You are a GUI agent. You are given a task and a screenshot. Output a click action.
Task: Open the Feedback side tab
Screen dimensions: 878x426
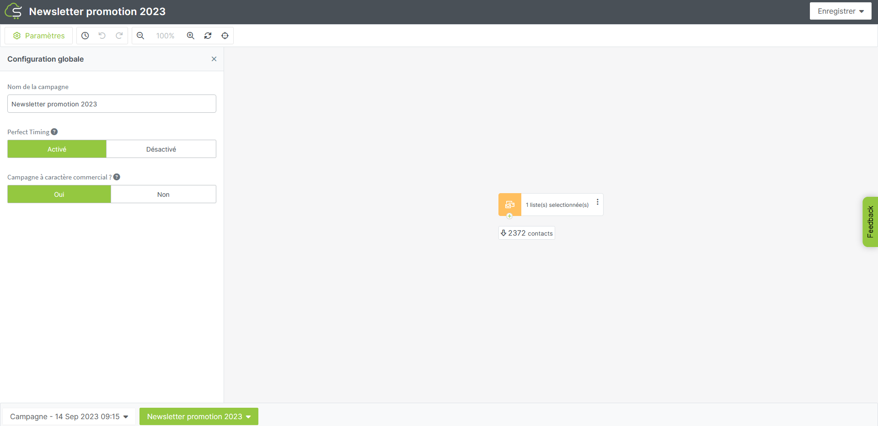(x=870, y=222)
